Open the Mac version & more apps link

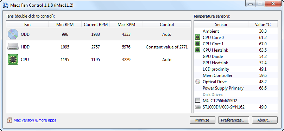[35, 120]
